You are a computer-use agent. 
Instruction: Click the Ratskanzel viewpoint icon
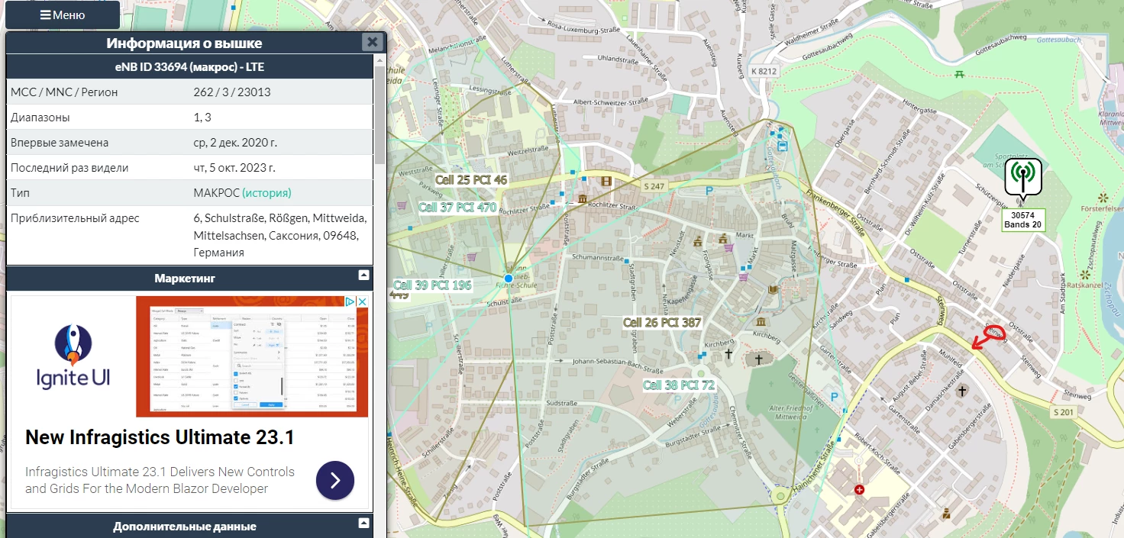(1084, 273)
